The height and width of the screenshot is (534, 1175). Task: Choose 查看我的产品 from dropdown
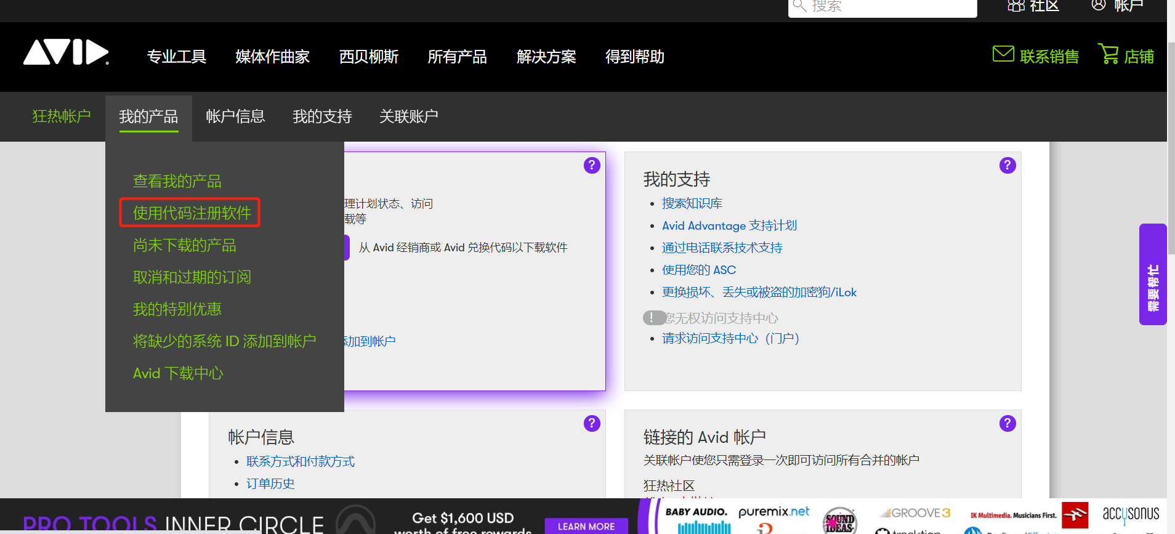click(177, 181)
